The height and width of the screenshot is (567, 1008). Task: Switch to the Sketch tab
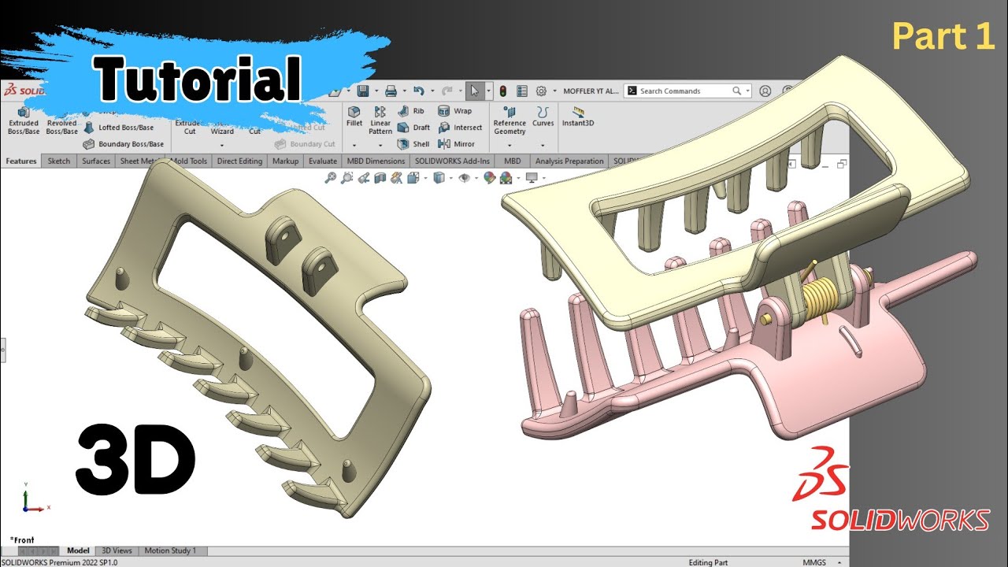[59, 161]
